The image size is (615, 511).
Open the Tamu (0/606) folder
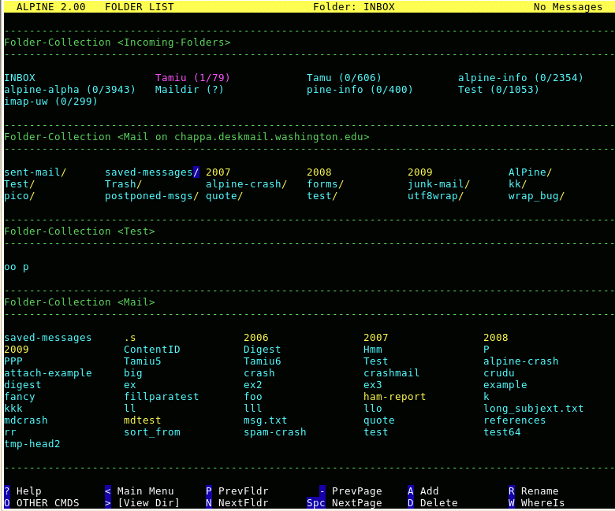344,77
